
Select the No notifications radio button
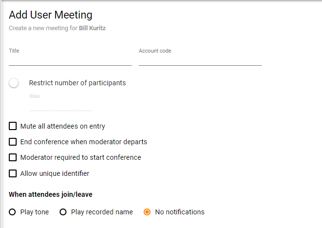click(147, 212)
